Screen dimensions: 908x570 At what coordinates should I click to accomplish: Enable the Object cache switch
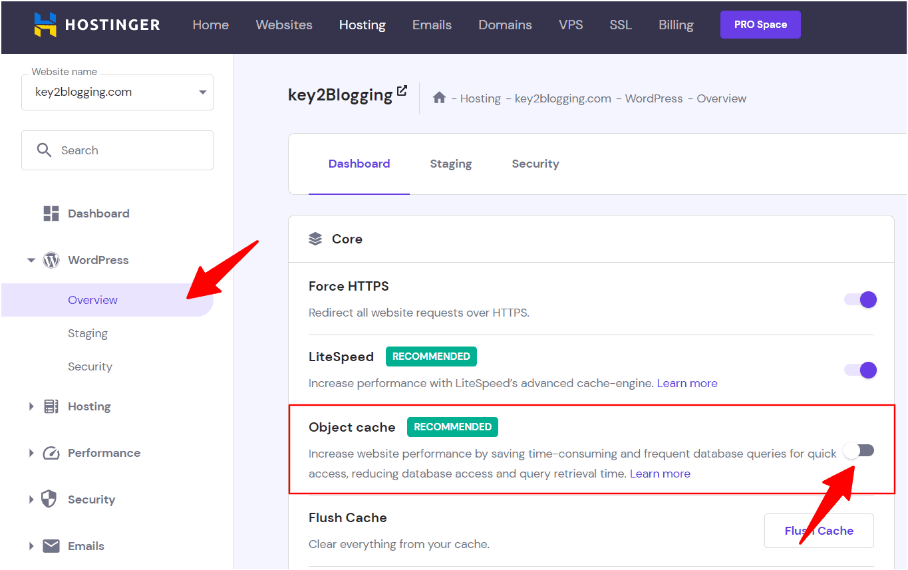pyautogui.click(x=859, y=451)
